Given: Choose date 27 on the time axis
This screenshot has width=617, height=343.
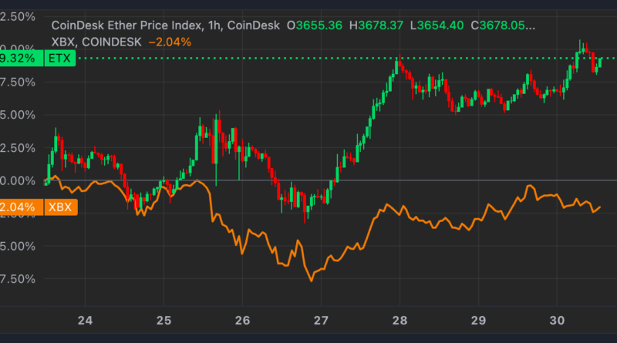Looking at the screenshot, I should pyautogui.click(x=321, y=320).
